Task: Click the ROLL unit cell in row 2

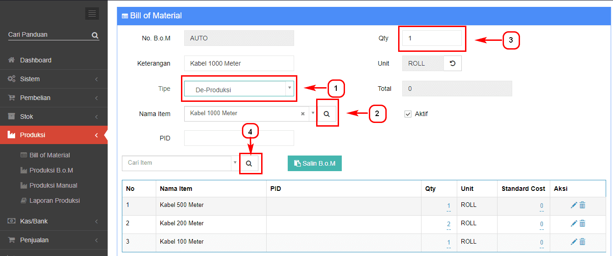Action: (x=477, y=225)
